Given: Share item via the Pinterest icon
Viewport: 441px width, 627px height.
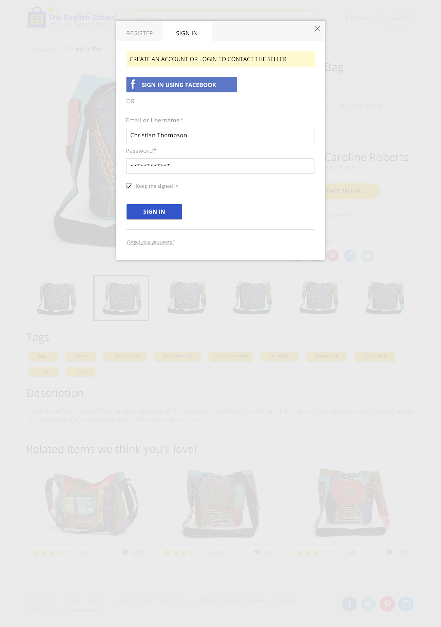Looking at the screenshot, I should click(x=332, y=256).
